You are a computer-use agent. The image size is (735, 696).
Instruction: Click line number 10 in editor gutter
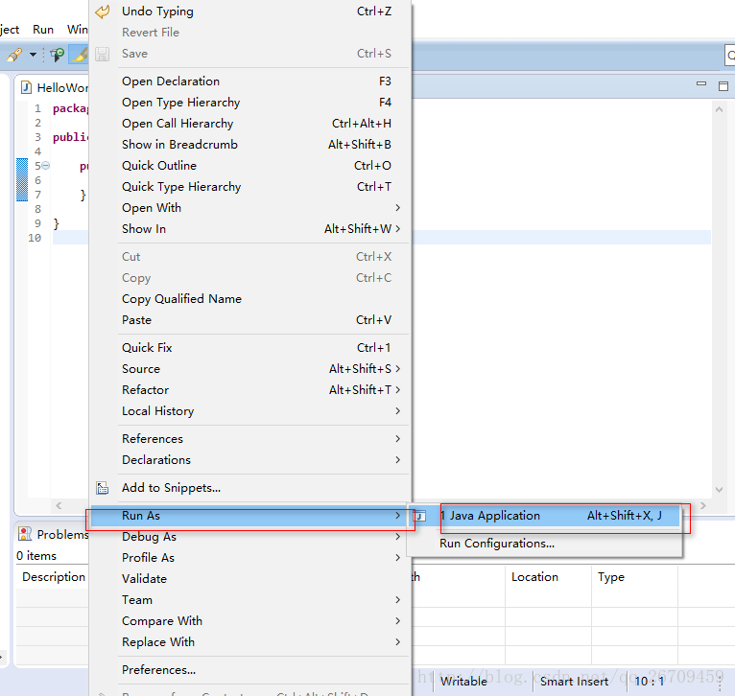(35, 238)
